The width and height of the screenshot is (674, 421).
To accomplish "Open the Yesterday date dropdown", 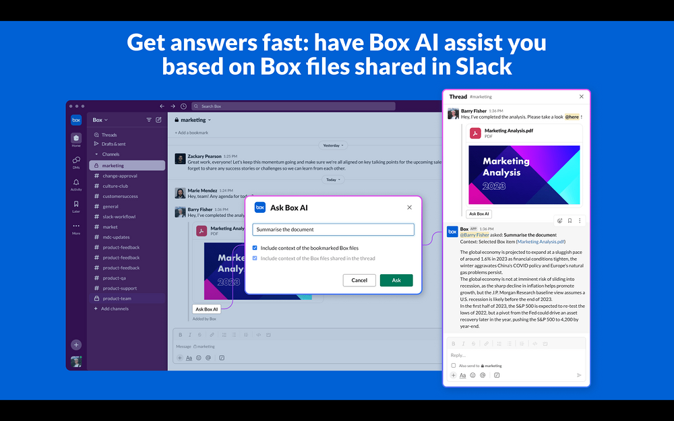I will pos(333,145).
